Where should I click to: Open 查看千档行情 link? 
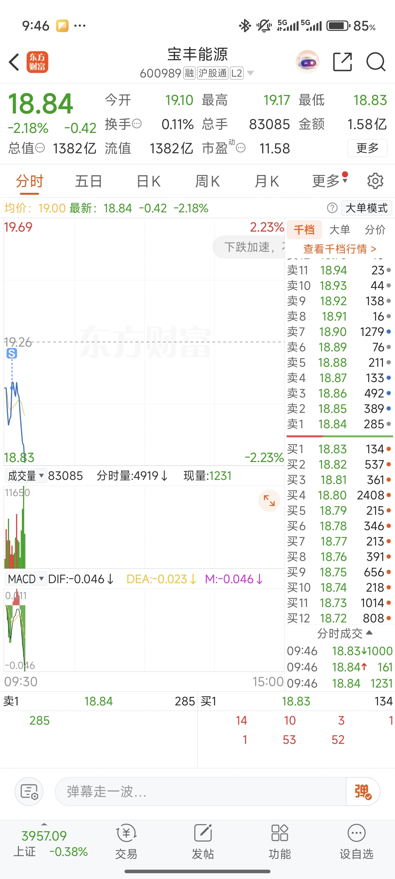(340, 249)
